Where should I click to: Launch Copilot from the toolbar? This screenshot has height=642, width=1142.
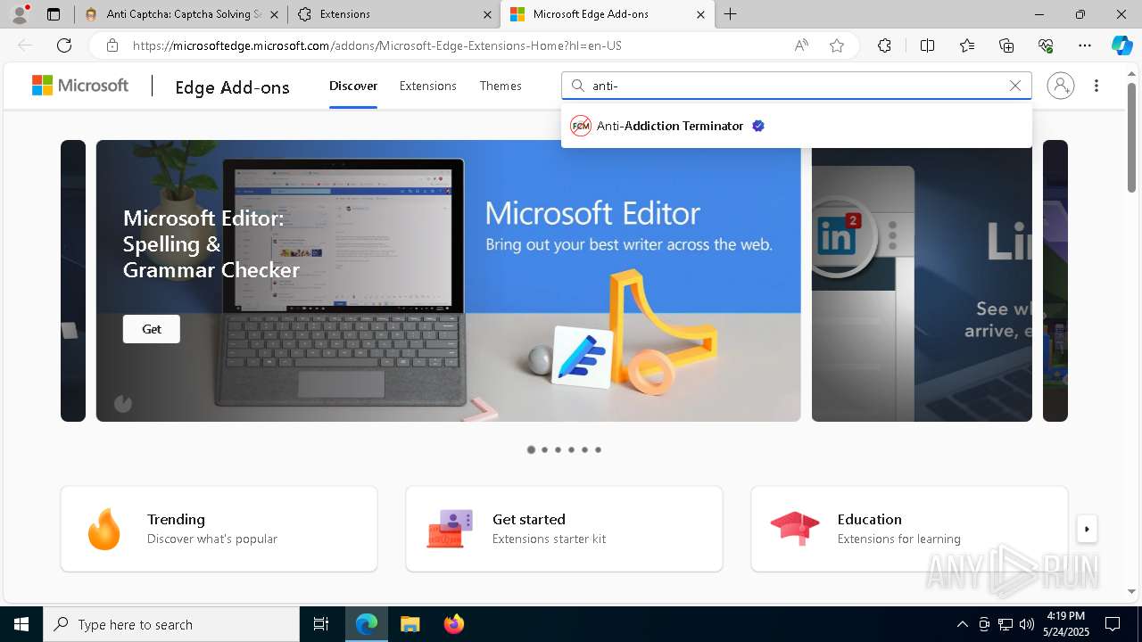(x=1121, y=45)
